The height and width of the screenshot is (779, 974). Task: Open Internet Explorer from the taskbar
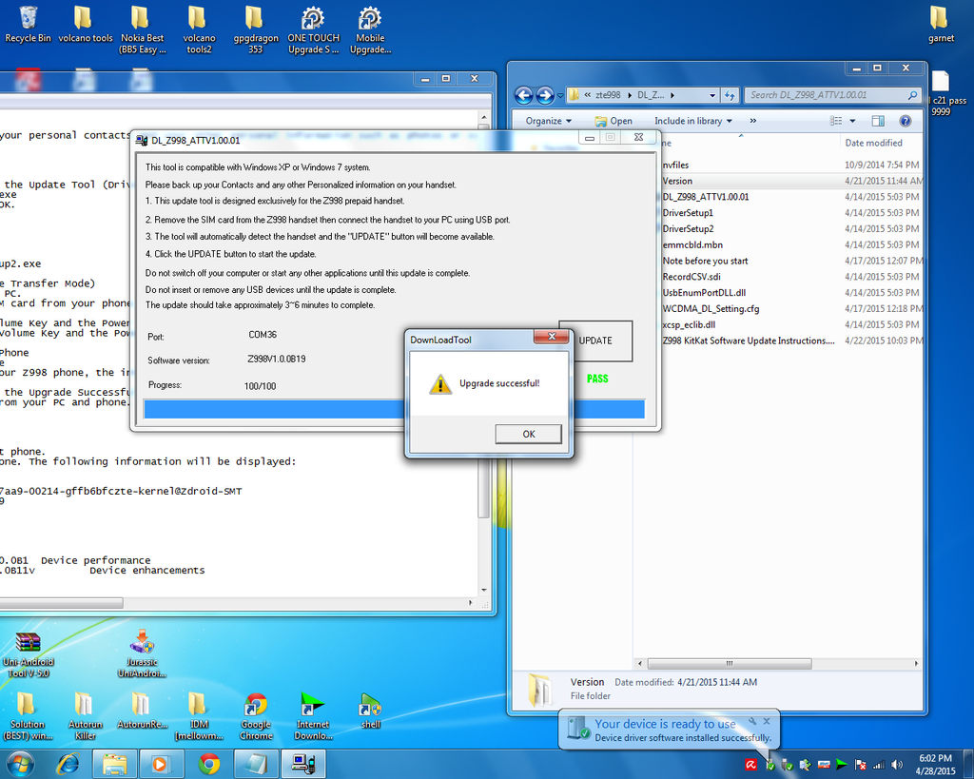[68, 764]
